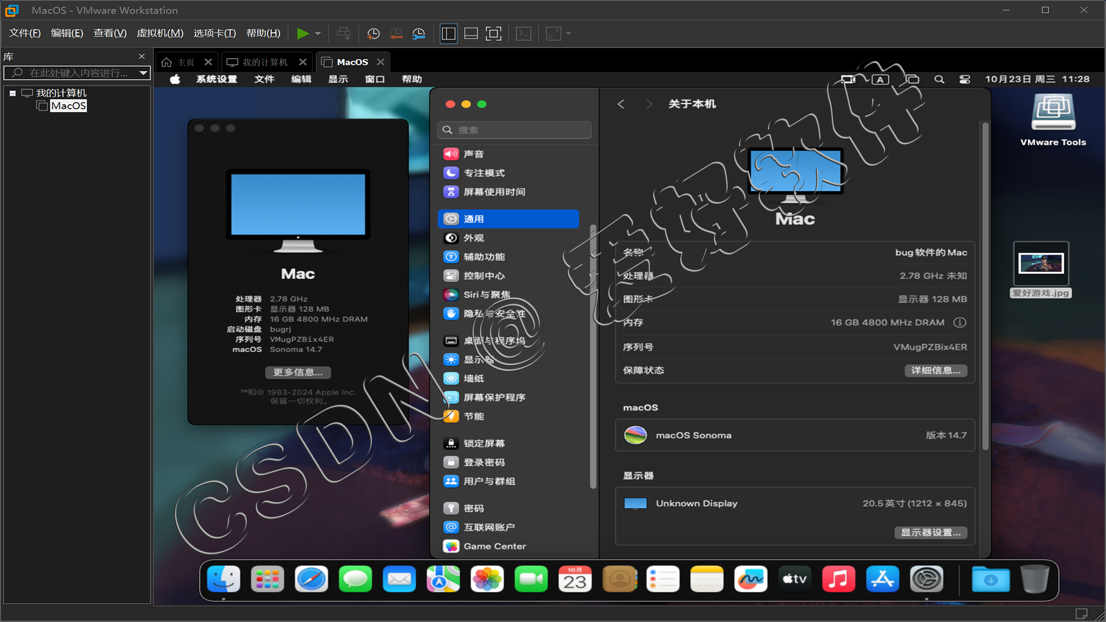Click the name field bug 软件的 Mac

[931, 253]
